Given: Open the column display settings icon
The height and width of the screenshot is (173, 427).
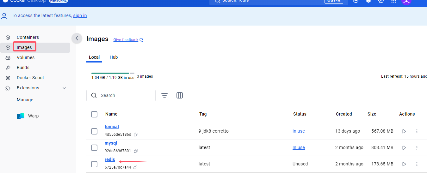Looking at the screenshot, I should (180, 95).
